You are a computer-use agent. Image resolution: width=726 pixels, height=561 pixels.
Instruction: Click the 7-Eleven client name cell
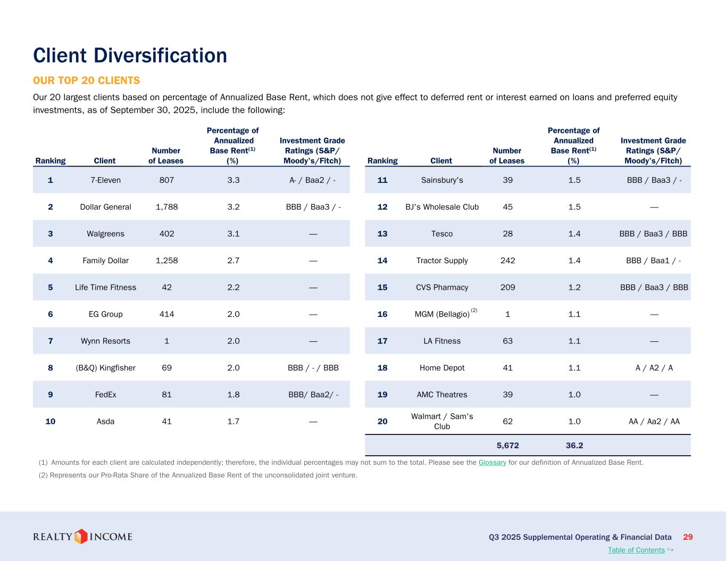click(x=105, y=180)
